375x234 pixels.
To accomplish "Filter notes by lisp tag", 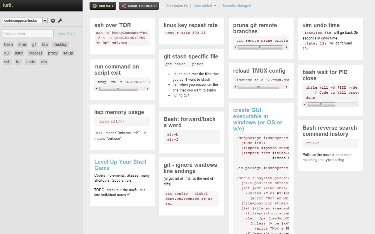I will [x=45, y=44].
